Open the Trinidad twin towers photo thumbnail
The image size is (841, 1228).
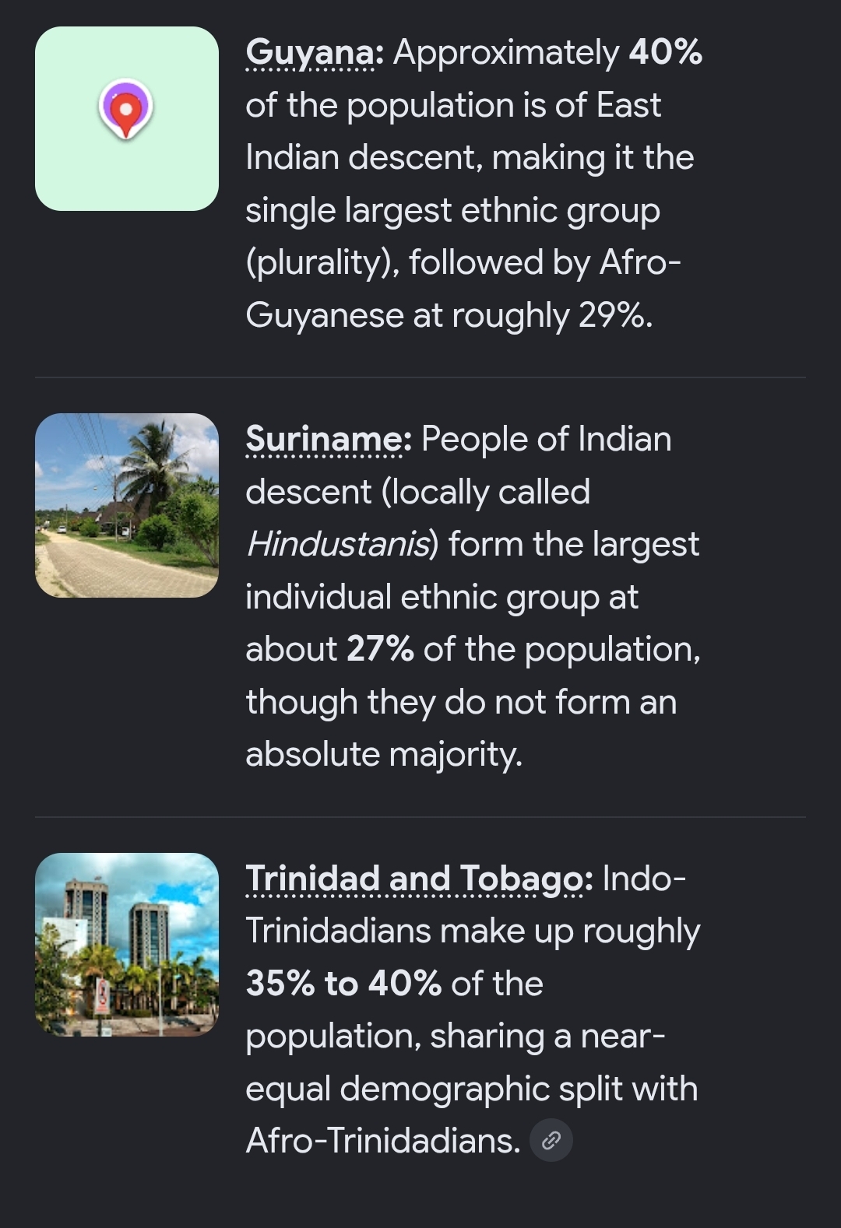pyautogui.click(x=127, y=945)
